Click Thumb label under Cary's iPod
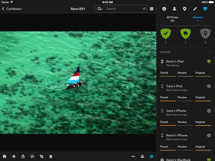The width and height of the screenshot is (215, 161). (164, 97)
